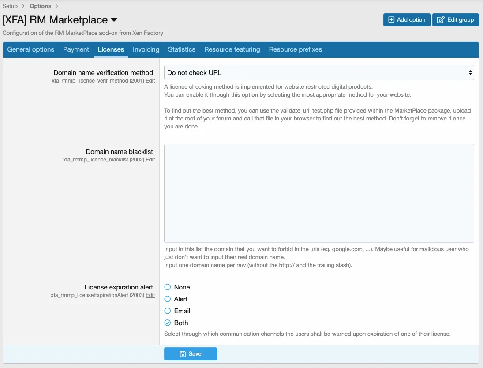Open Domain name verification method dropdown

[319, 73]
